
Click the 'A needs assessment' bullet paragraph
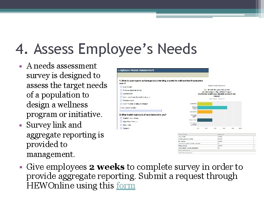click(67, 90)
